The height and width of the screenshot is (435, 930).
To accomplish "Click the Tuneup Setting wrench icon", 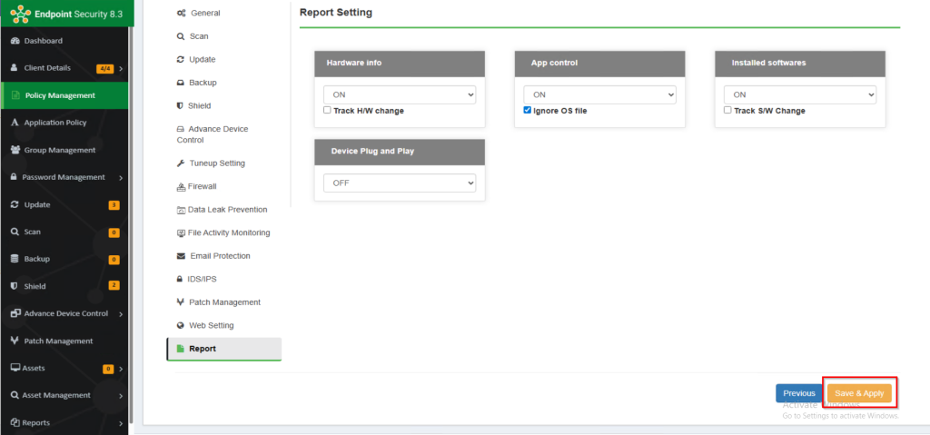I will point(180,163).
